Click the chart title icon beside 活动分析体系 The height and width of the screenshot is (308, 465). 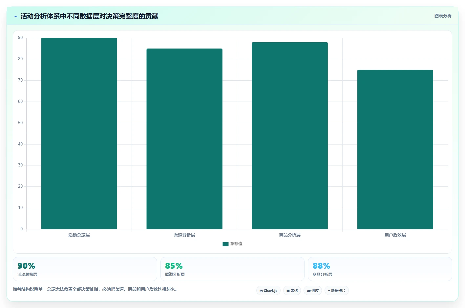[x=15, y=16]
